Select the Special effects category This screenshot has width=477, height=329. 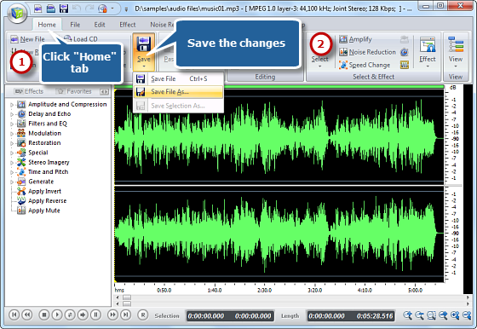coord(38,153)
